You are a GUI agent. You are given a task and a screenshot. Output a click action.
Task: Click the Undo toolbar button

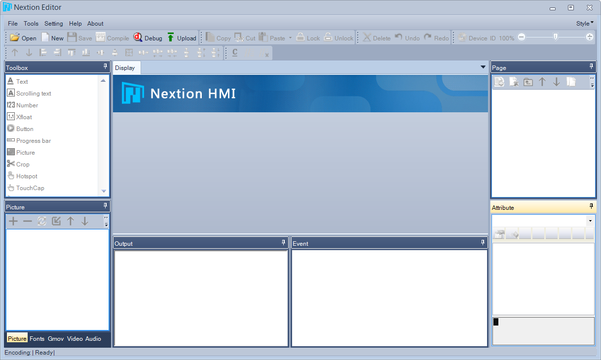point(407,38)
